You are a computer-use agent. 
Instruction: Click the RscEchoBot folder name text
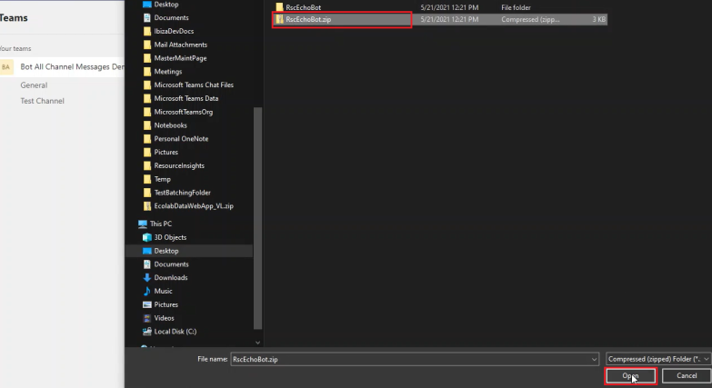304,7
